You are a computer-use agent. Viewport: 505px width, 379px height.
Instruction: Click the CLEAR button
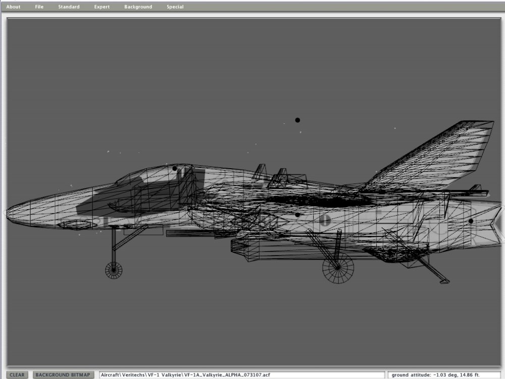coord(17,375)
